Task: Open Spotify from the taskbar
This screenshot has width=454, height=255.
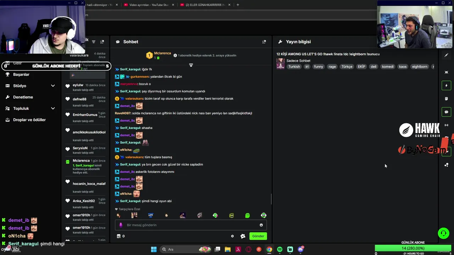Action: 280,249
